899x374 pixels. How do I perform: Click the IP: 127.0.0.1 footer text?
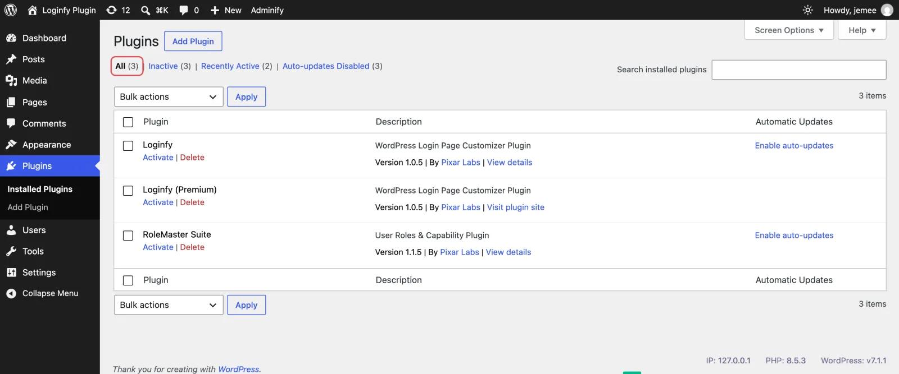tap(728, 361)
